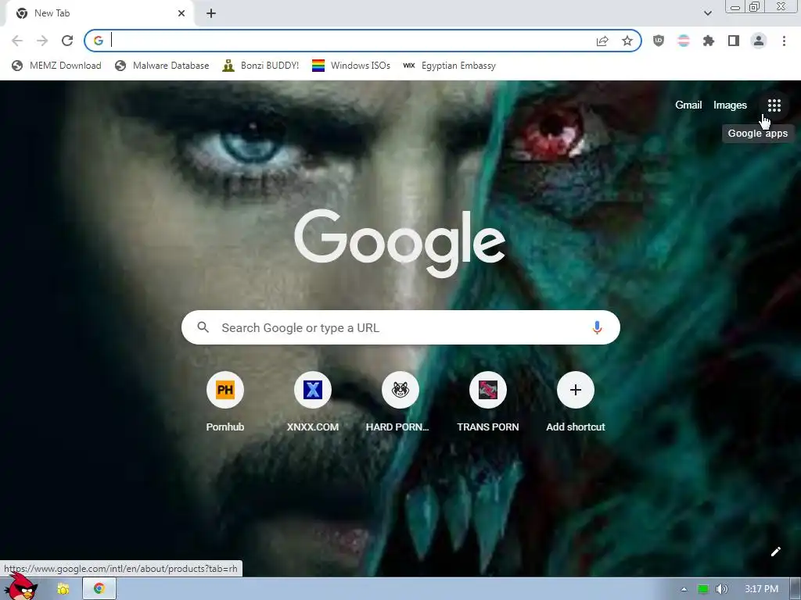Open the volume speaker tray icon

[721, 589]
